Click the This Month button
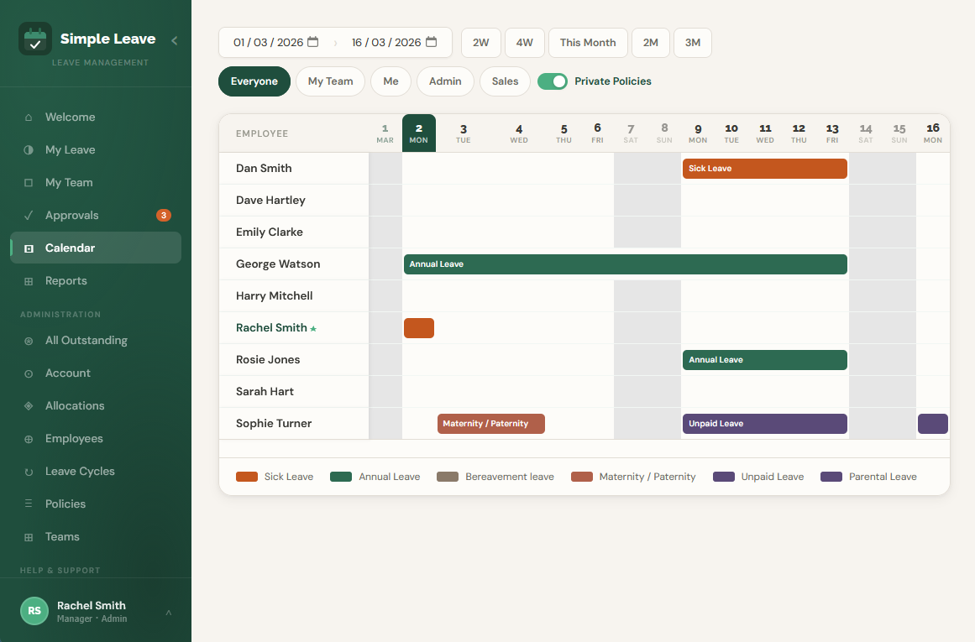 point(587,42)
